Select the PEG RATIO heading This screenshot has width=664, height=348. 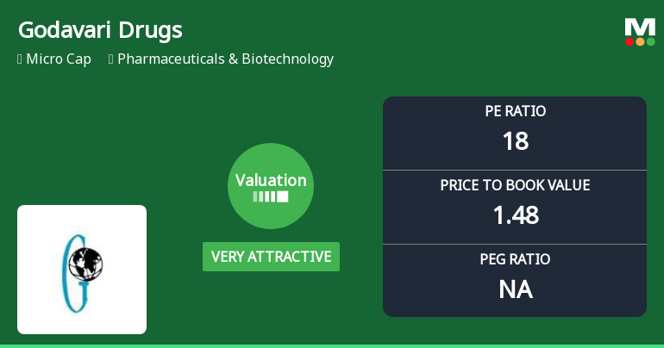click(x=515, y=259)
